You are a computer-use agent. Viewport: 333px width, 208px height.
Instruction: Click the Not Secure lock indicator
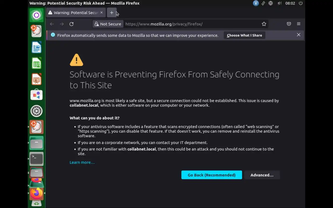108,24
